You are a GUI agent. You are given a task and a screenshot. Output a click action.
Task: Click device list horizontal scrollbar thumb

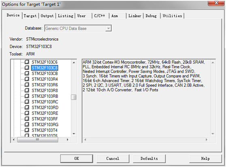pos(38,140)
